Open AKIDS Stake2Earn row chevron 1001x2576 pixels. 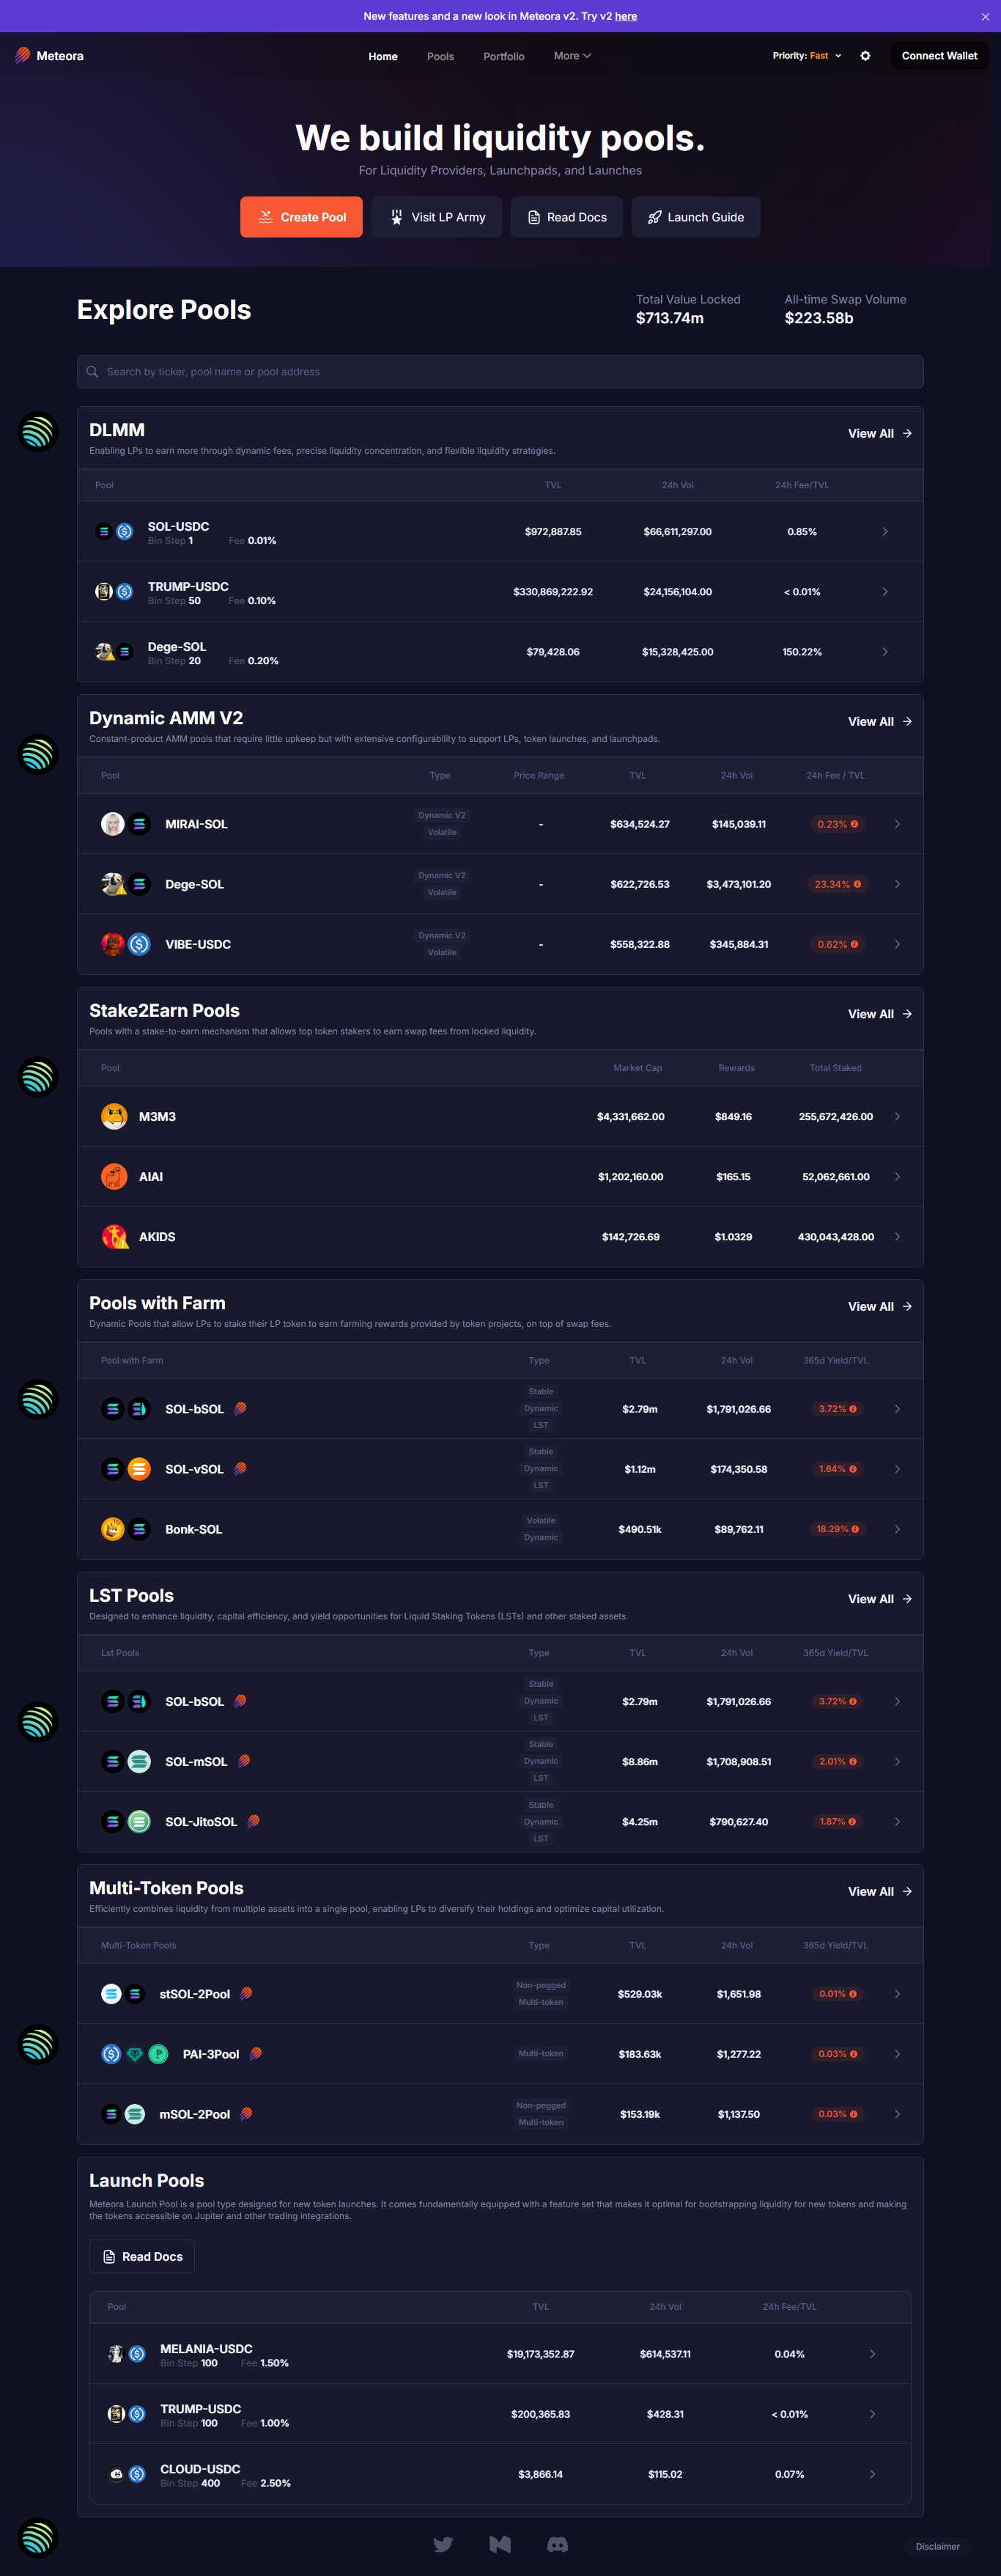[x=897, y=1237]
